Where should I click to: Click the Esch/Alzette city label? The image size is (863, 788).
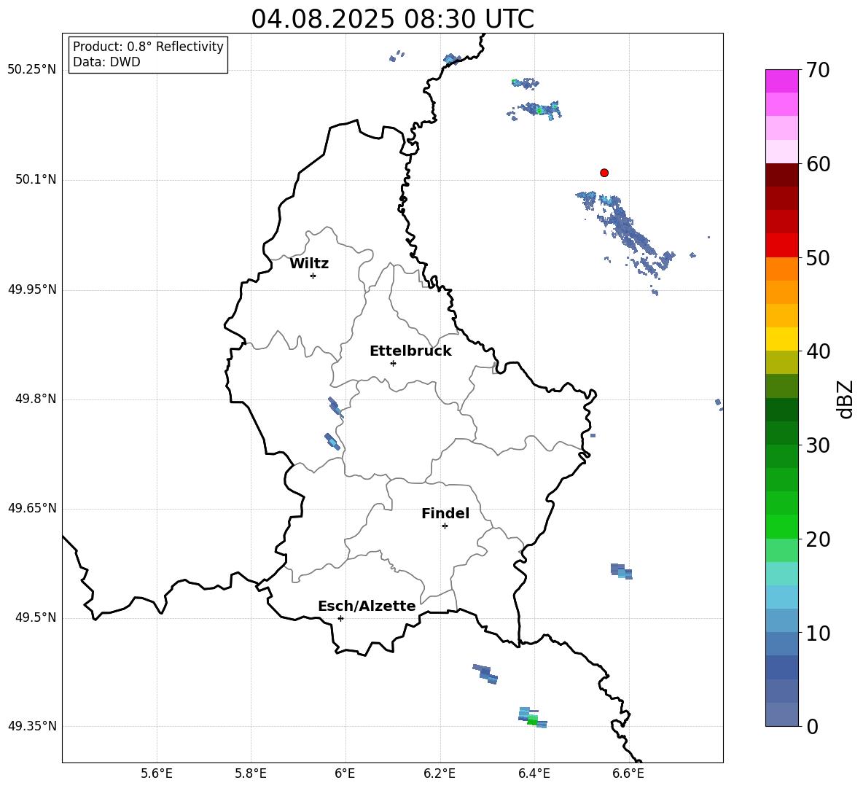[367, 606]
